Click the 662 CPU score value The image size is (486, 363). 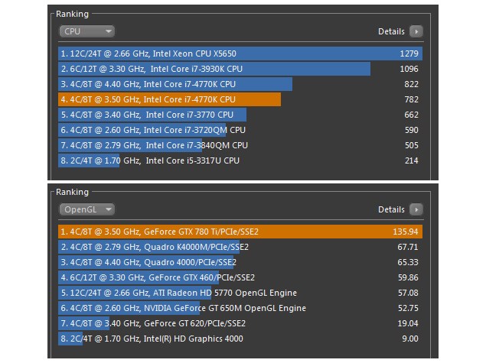coord(411,115)
